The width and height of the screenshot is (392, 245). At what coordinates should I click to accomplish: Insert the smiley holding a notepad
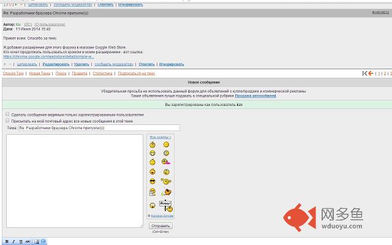click(x=153, y=192)
